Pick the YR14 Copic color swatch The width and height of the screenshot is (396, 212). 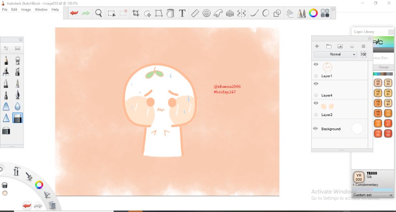click(x=378, y=113)
